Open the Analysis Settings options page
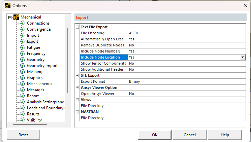This screenshot has height=142, width=251. [x=45, y=102]
